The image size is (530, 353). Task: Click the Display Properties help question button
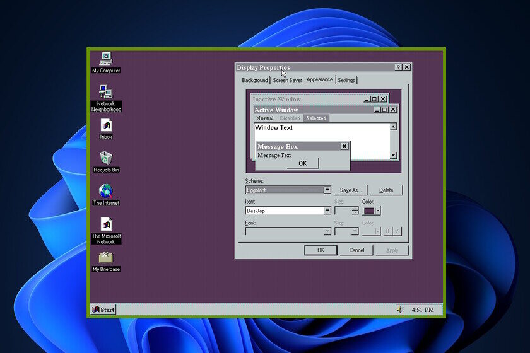(x=399, y=67)
